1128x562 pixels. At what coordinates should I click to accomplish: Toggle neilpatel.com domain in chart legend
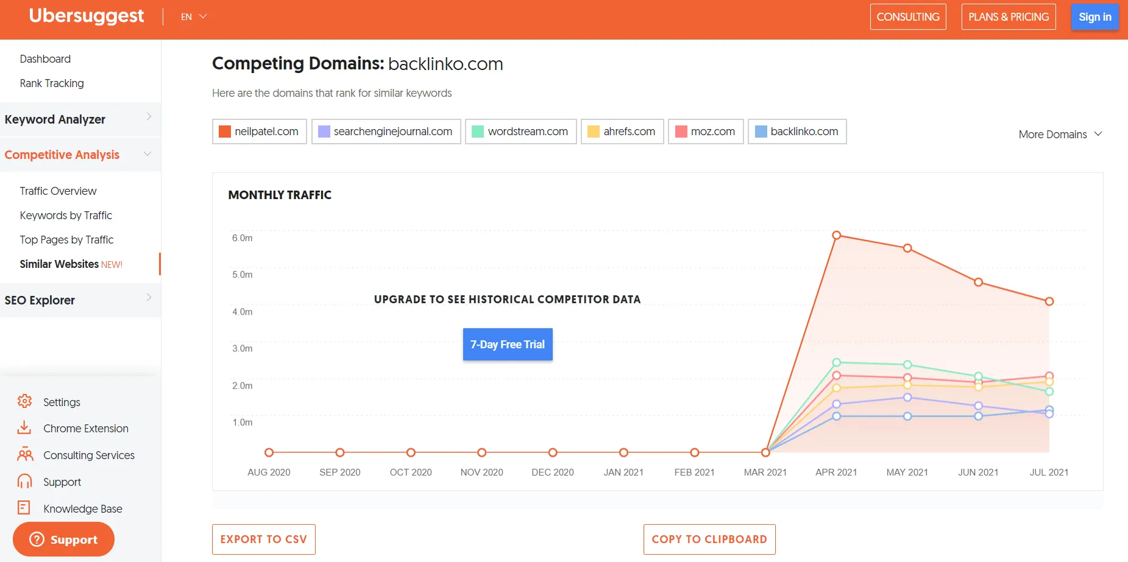coord(259,132)
